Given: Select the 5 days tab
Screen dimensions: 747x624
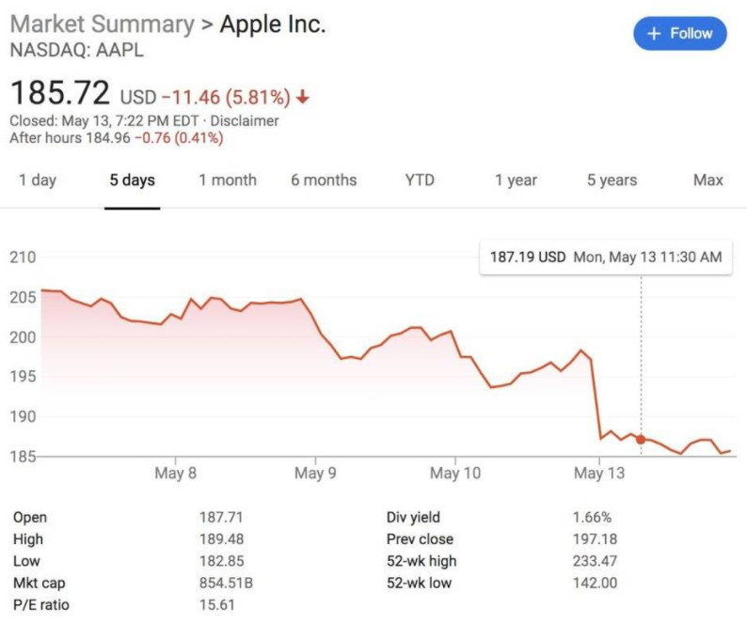Looking at the screenshot, I should click(x=132, y=179).
